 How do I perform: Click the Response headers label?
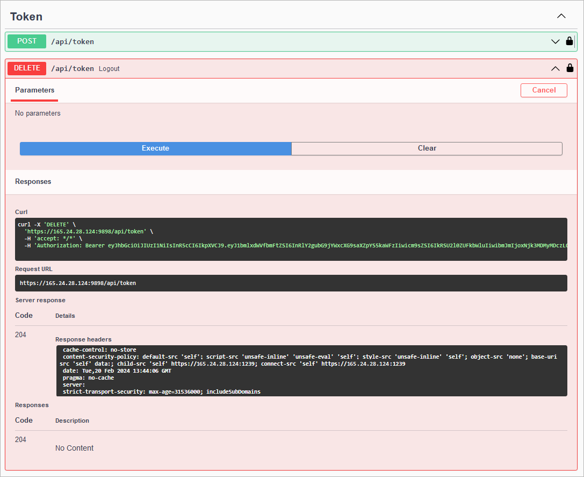[x=83, y=339]
